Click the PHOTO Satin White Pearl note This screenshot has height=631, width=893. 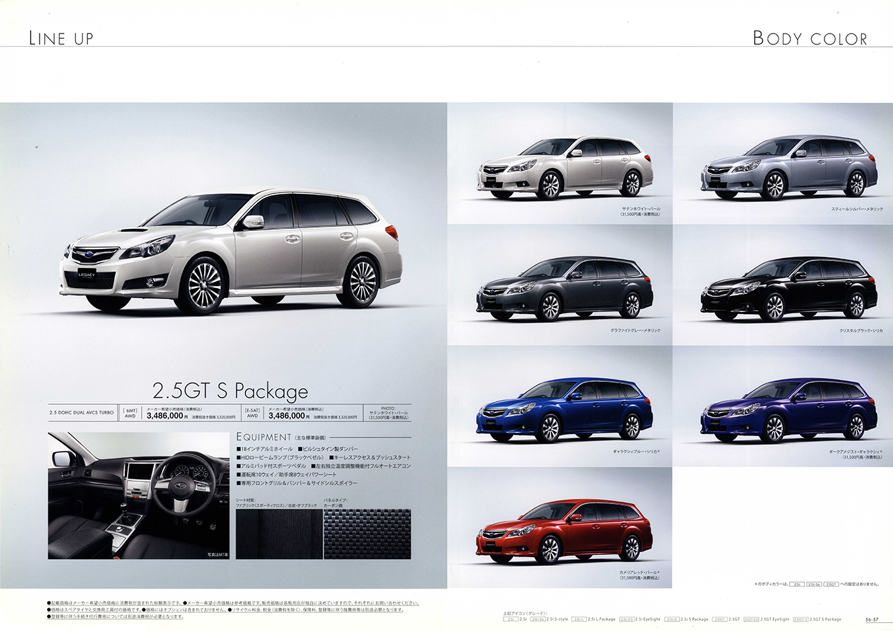tap(389, 413)
